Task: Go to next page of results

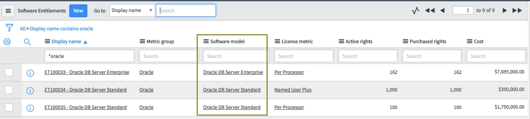Action: [505, 10]
